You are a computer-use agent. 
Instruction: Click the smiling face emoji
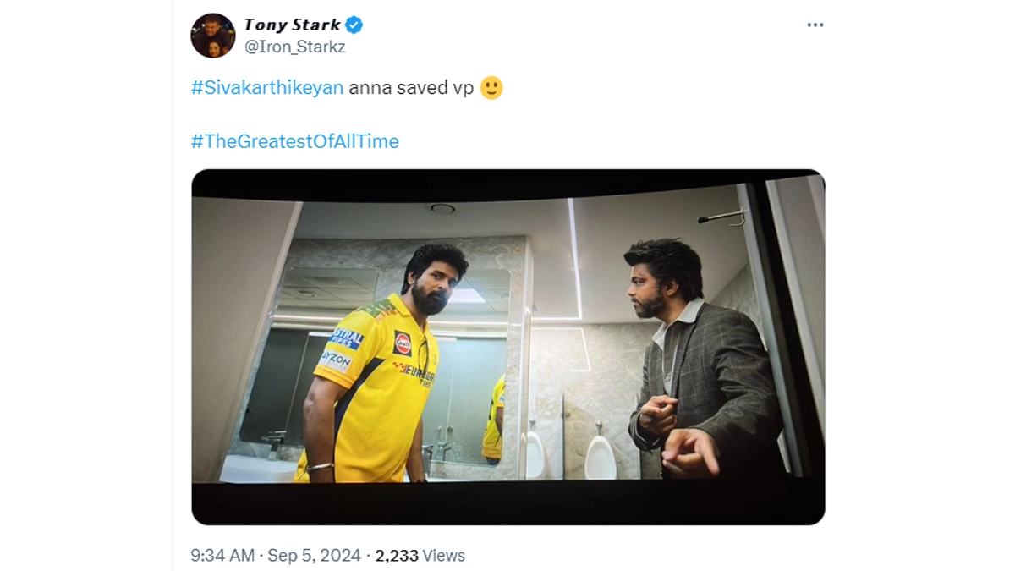[x=491, y=88]
